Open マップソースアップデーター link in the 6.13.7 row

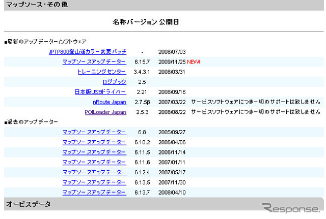coord(94,192)
